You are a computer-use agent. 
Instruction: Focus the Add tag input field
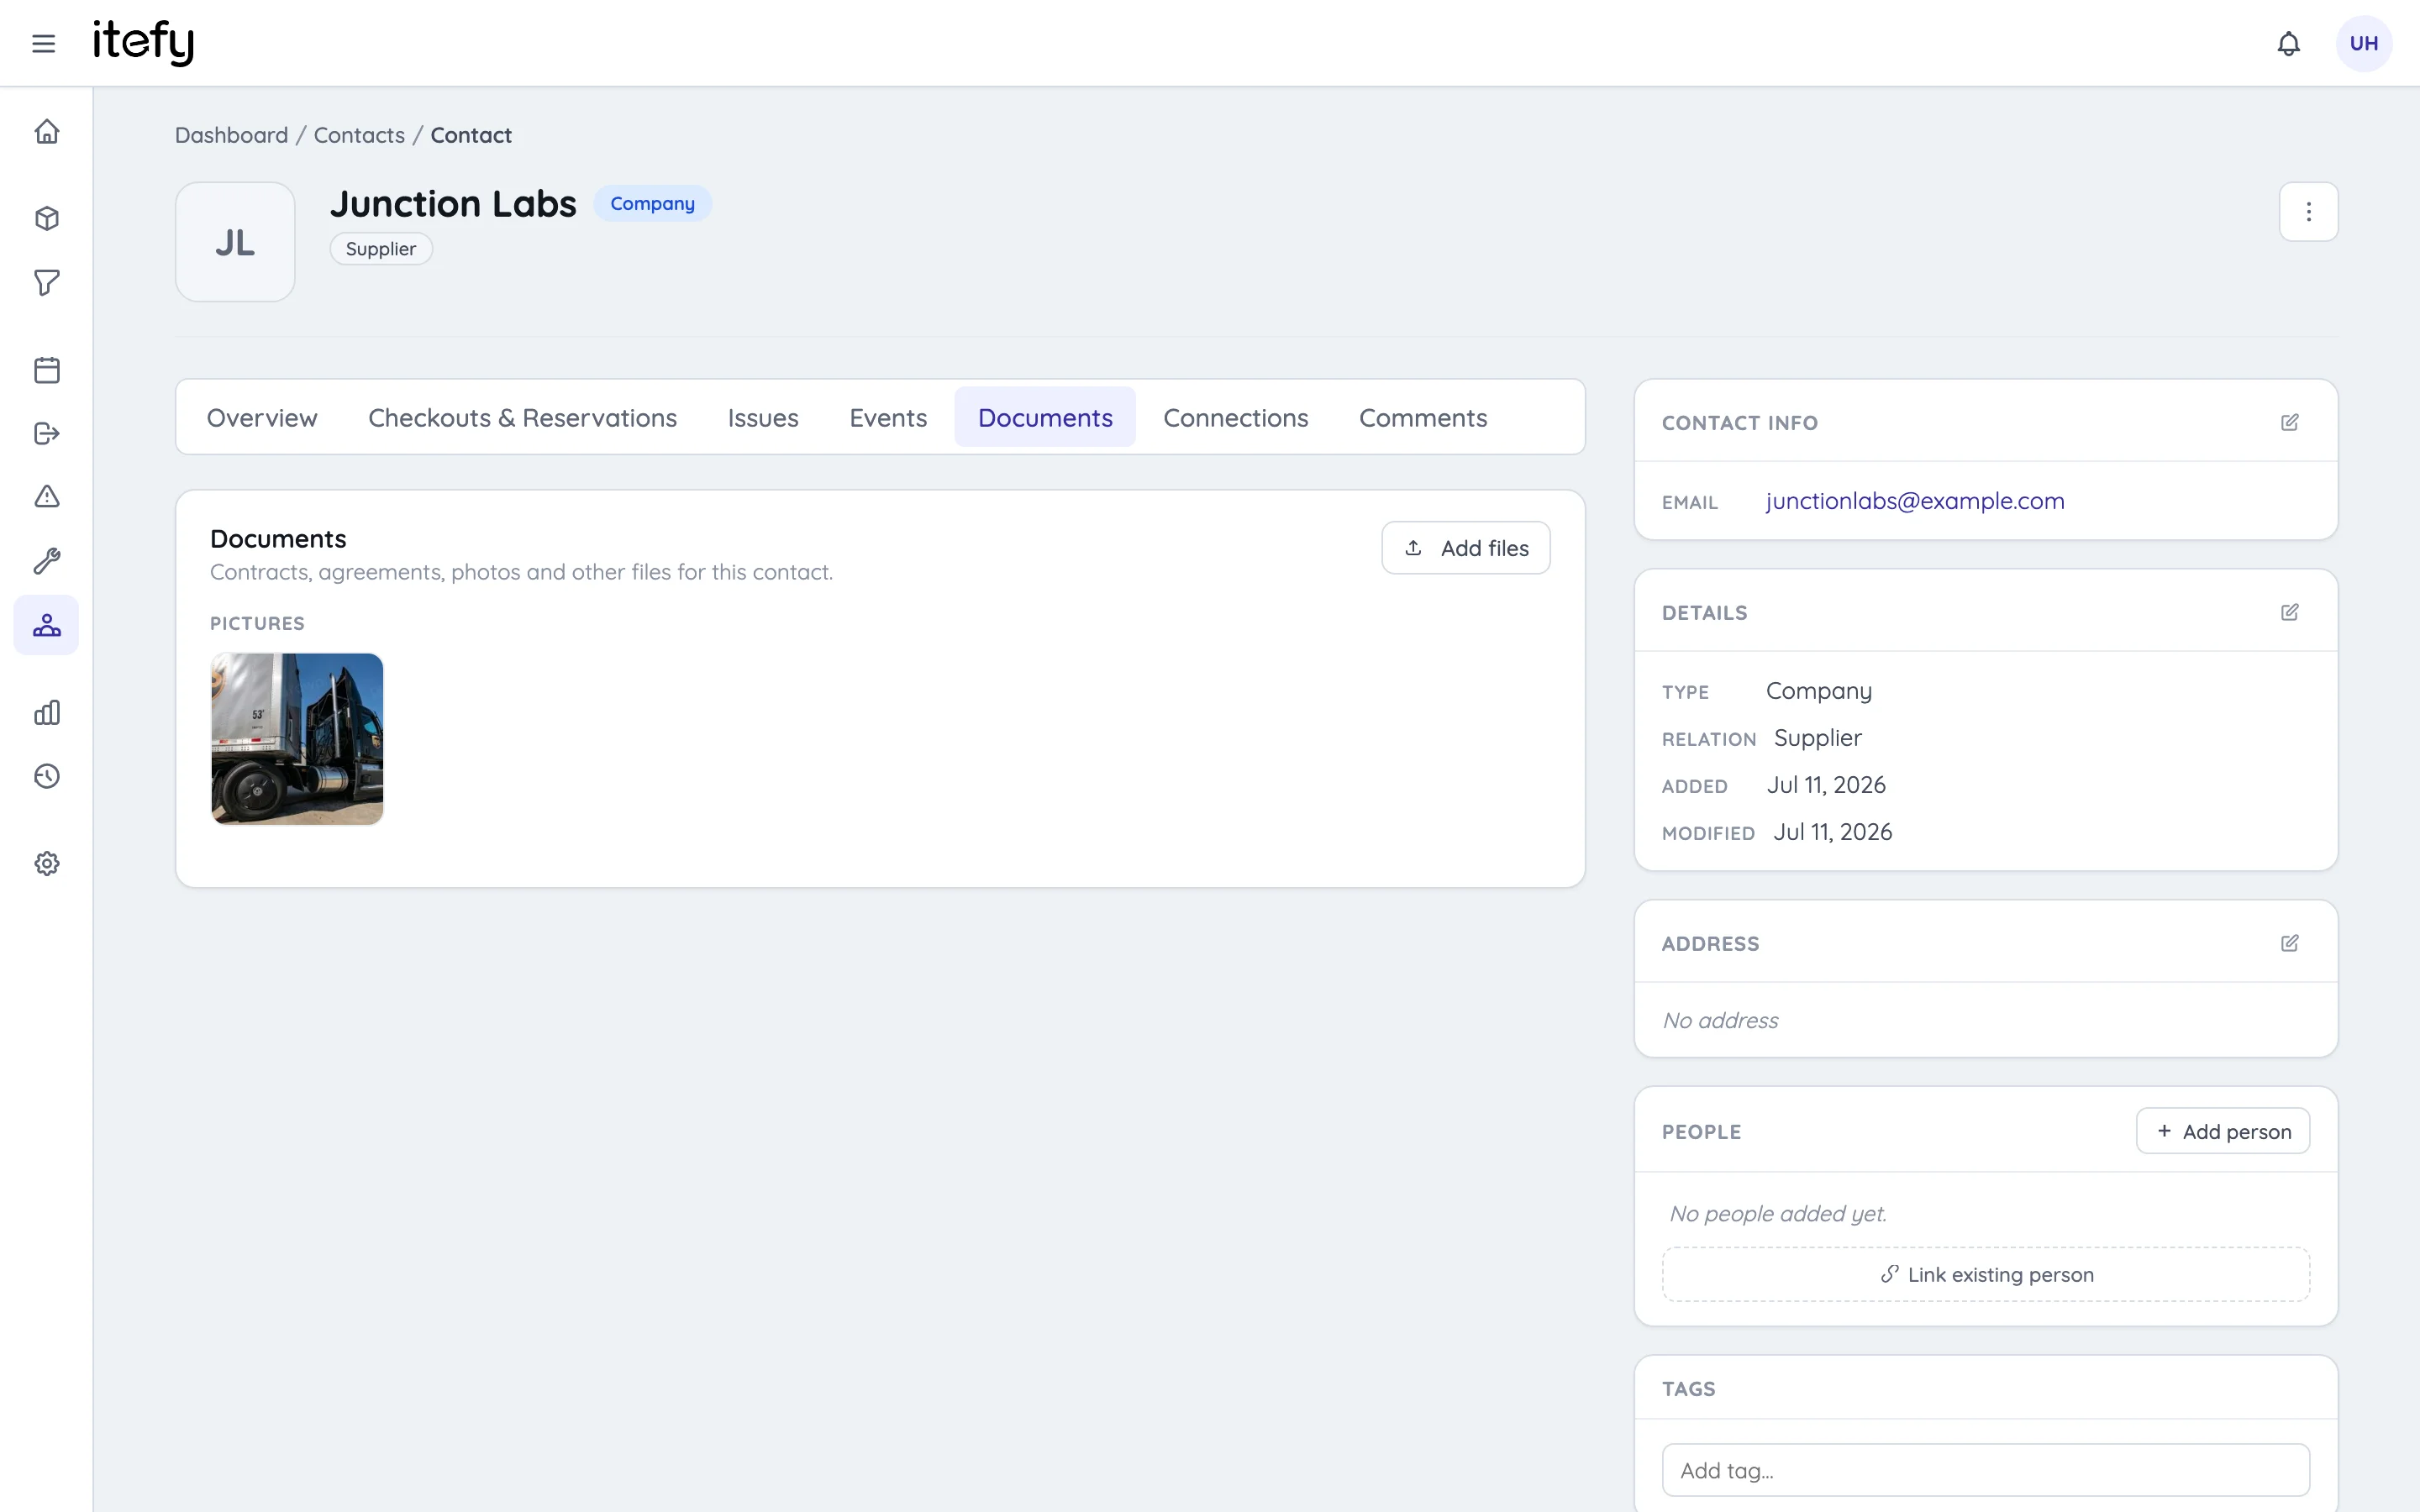click(x=1985, y=1470)
